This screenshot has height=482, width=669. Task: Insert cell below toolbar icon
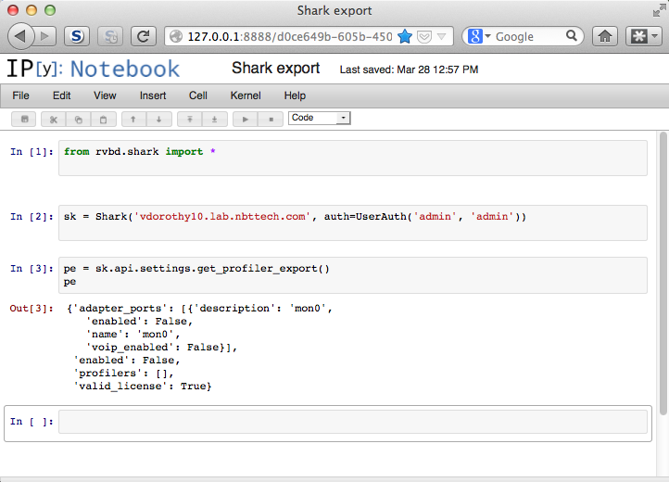coord(215,120)
